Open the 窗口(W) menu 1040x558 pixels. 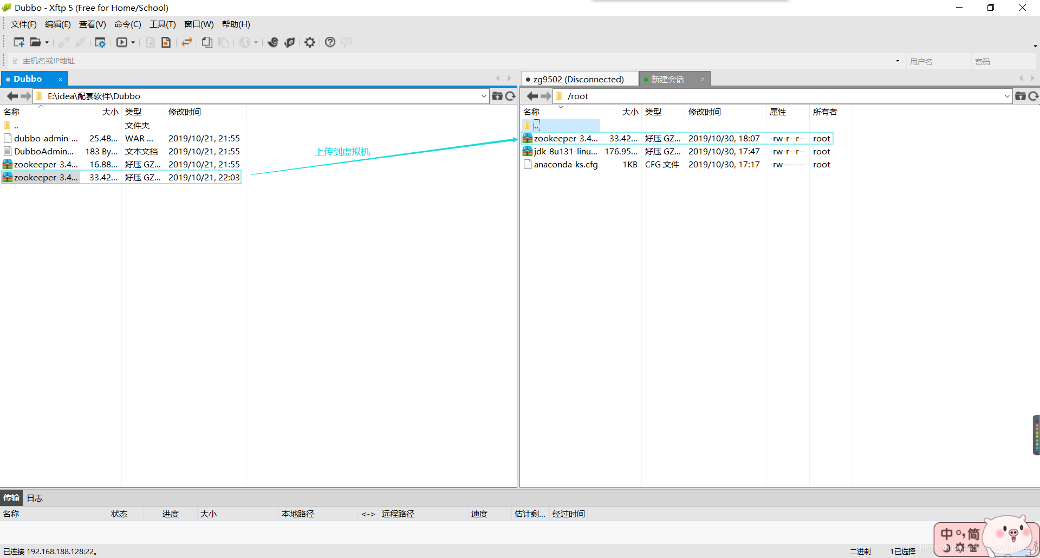(x=199, y=24)
